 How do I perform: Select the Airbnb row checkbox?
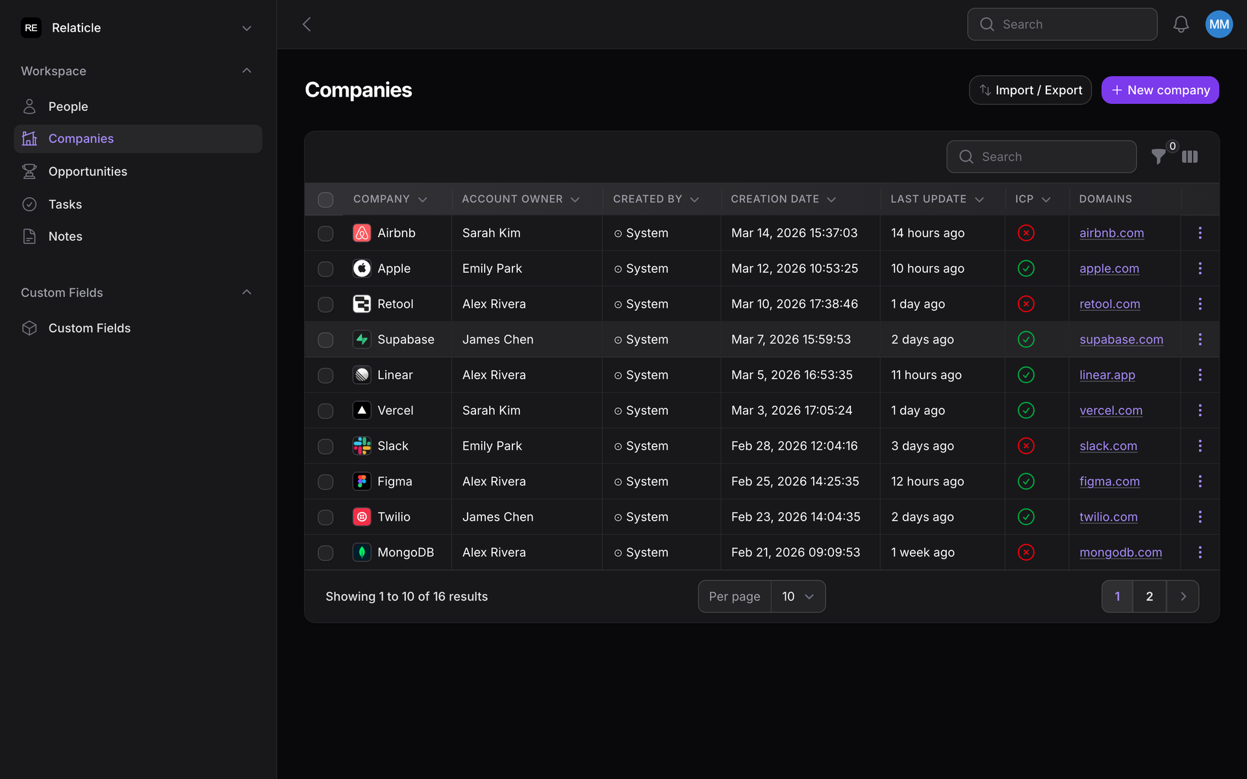click(325, 234)
